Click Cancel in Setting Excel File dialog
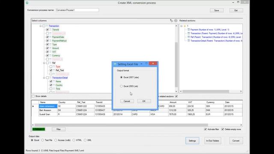Viewport: 274px width, 154px height. click(127, 101)
